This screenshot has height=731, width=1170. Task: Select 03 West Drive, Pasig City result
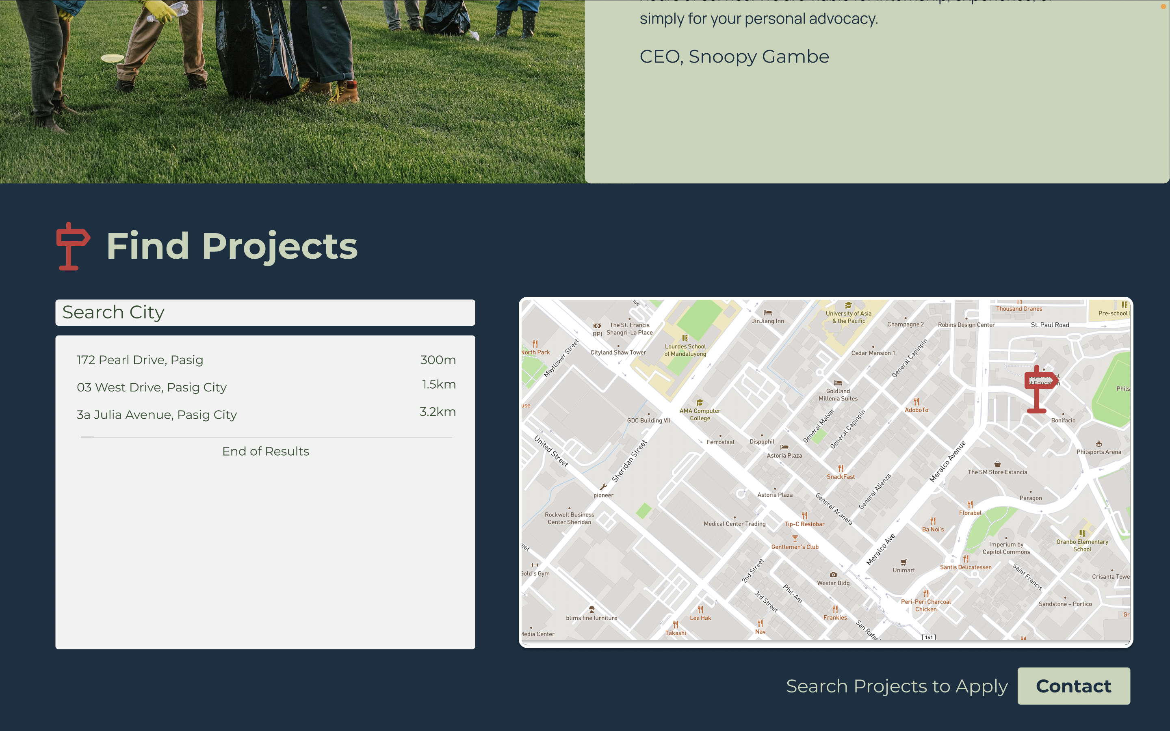point(151,387)
